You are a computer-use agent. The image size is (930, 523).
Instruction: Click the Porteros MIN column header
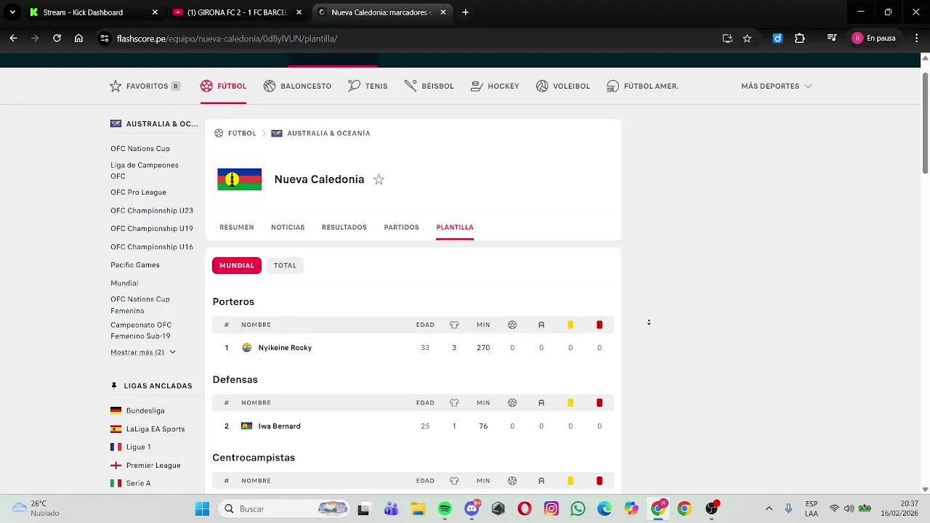coord(483,325)
